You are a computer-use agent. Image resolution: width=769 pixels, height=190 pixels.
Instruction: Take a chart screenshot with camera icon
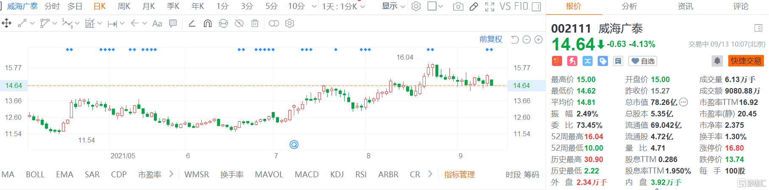tap(458, 6)
